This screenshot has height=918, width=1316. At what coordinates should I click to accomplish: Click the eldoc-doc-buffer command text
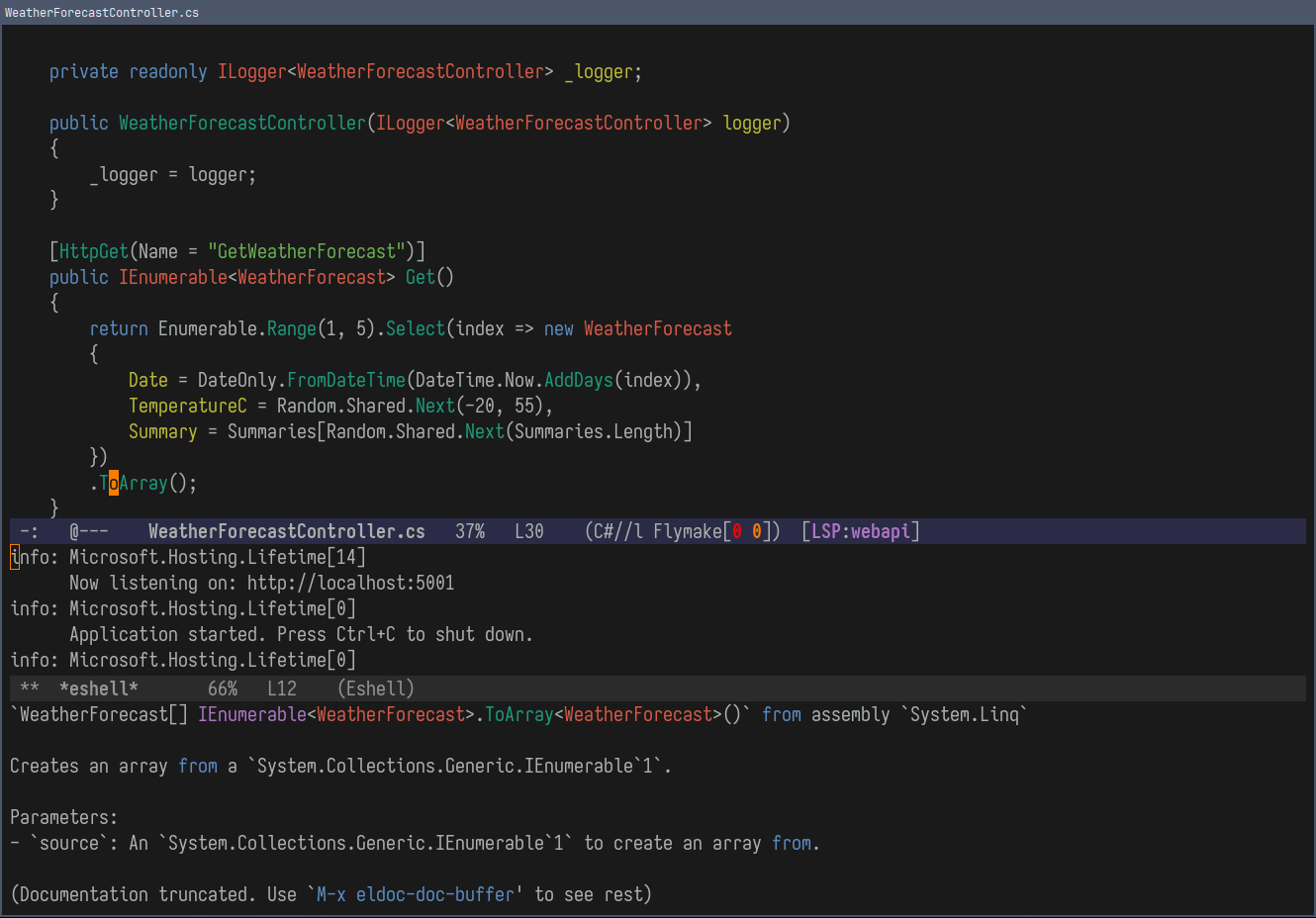tap(435, 894)
